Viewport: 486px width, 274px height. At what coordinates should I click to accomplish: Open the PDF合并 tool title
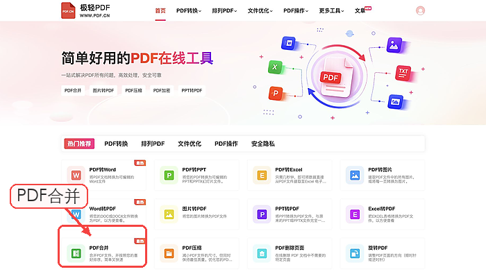point(99,248)
